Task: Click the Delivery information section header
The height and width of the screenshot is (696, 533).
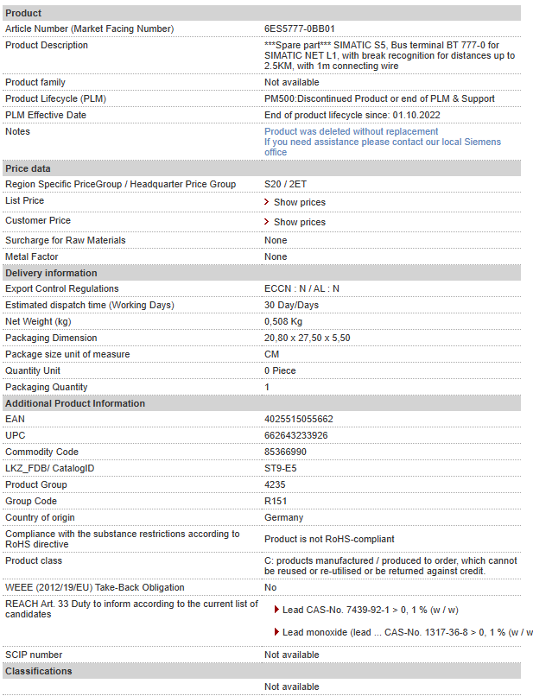Action: (x=262, y=273)
